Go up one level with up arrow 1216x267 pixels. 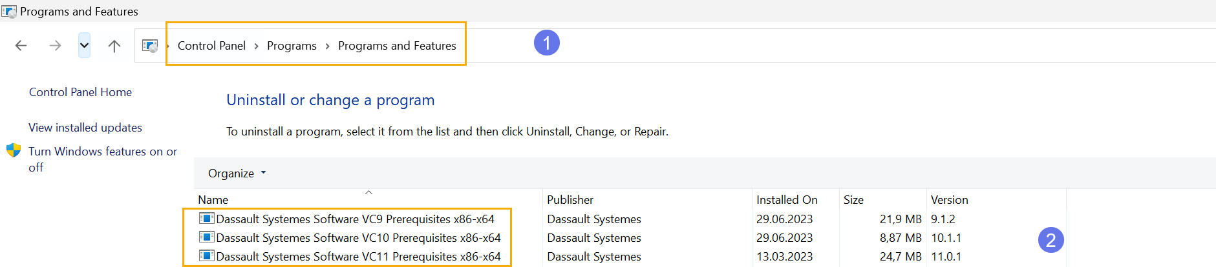(x=114, y=45)
